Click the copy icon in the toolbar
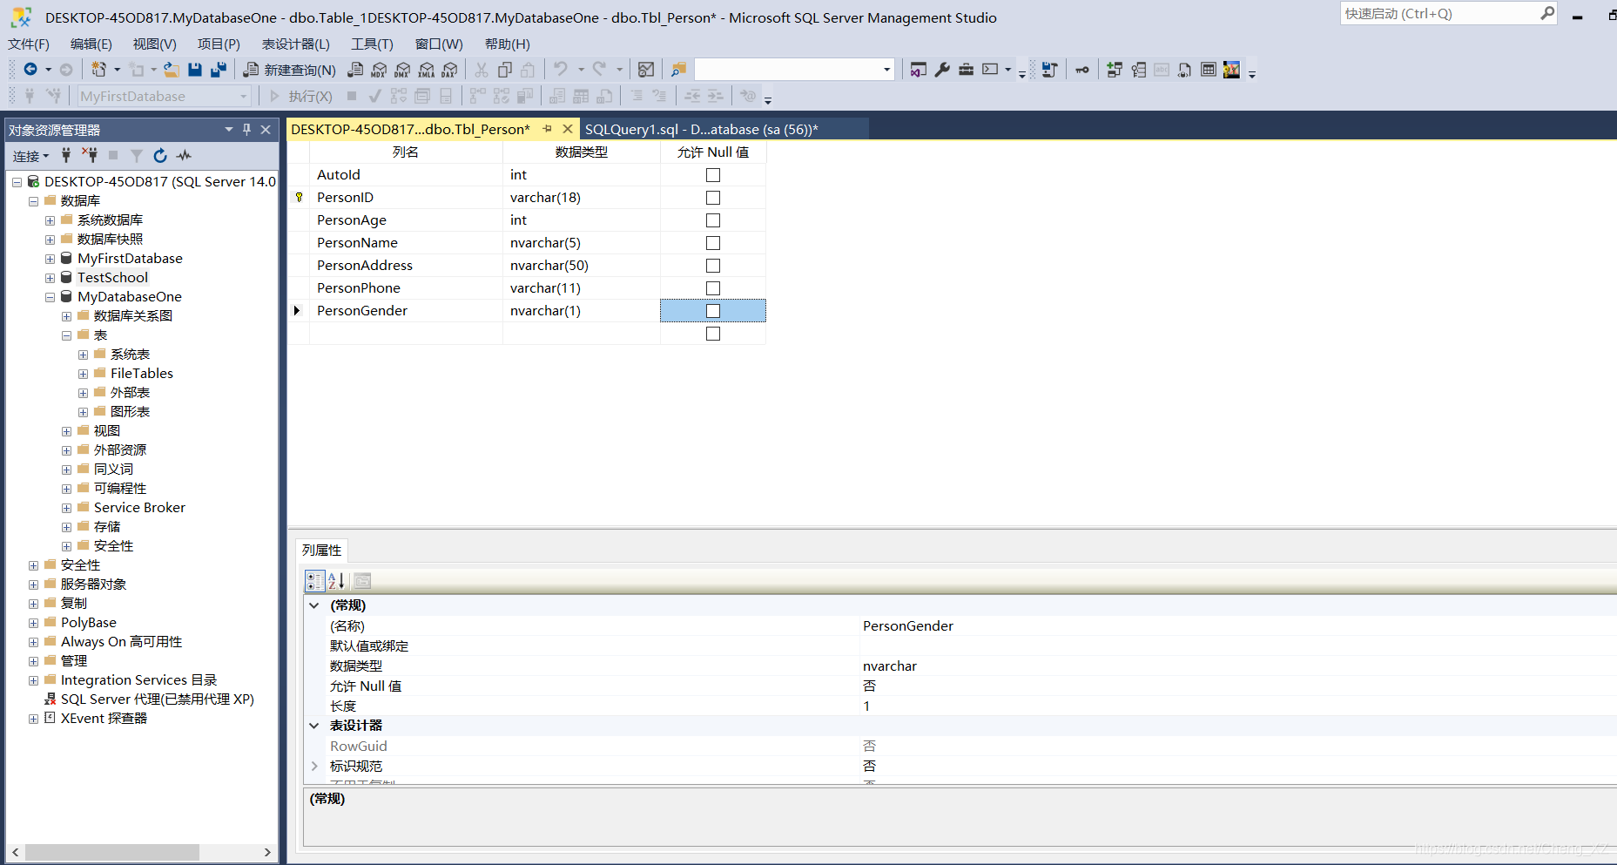 505,70
